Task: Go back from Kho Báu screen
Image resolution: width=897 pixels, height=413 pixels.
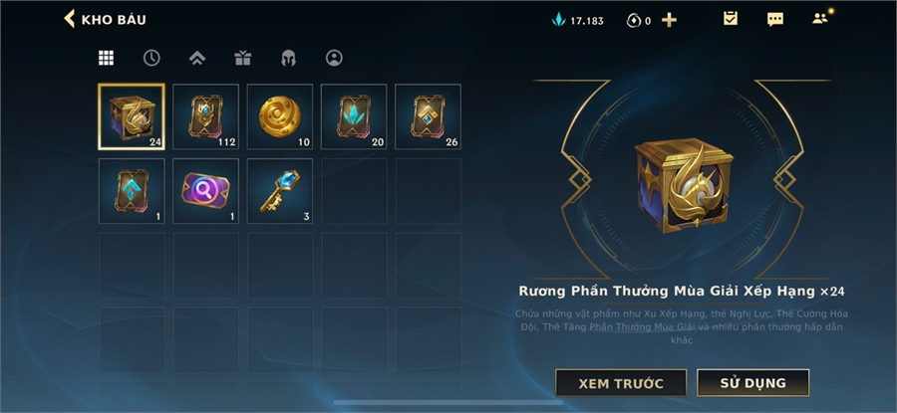Action: (69, 19)
